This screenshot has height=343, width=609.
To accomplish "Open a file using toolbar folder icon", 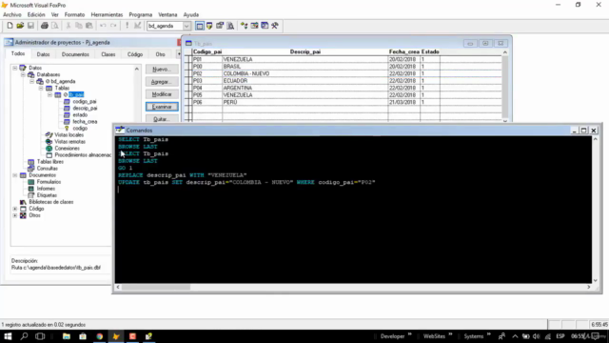I will (x=20, y=26).
